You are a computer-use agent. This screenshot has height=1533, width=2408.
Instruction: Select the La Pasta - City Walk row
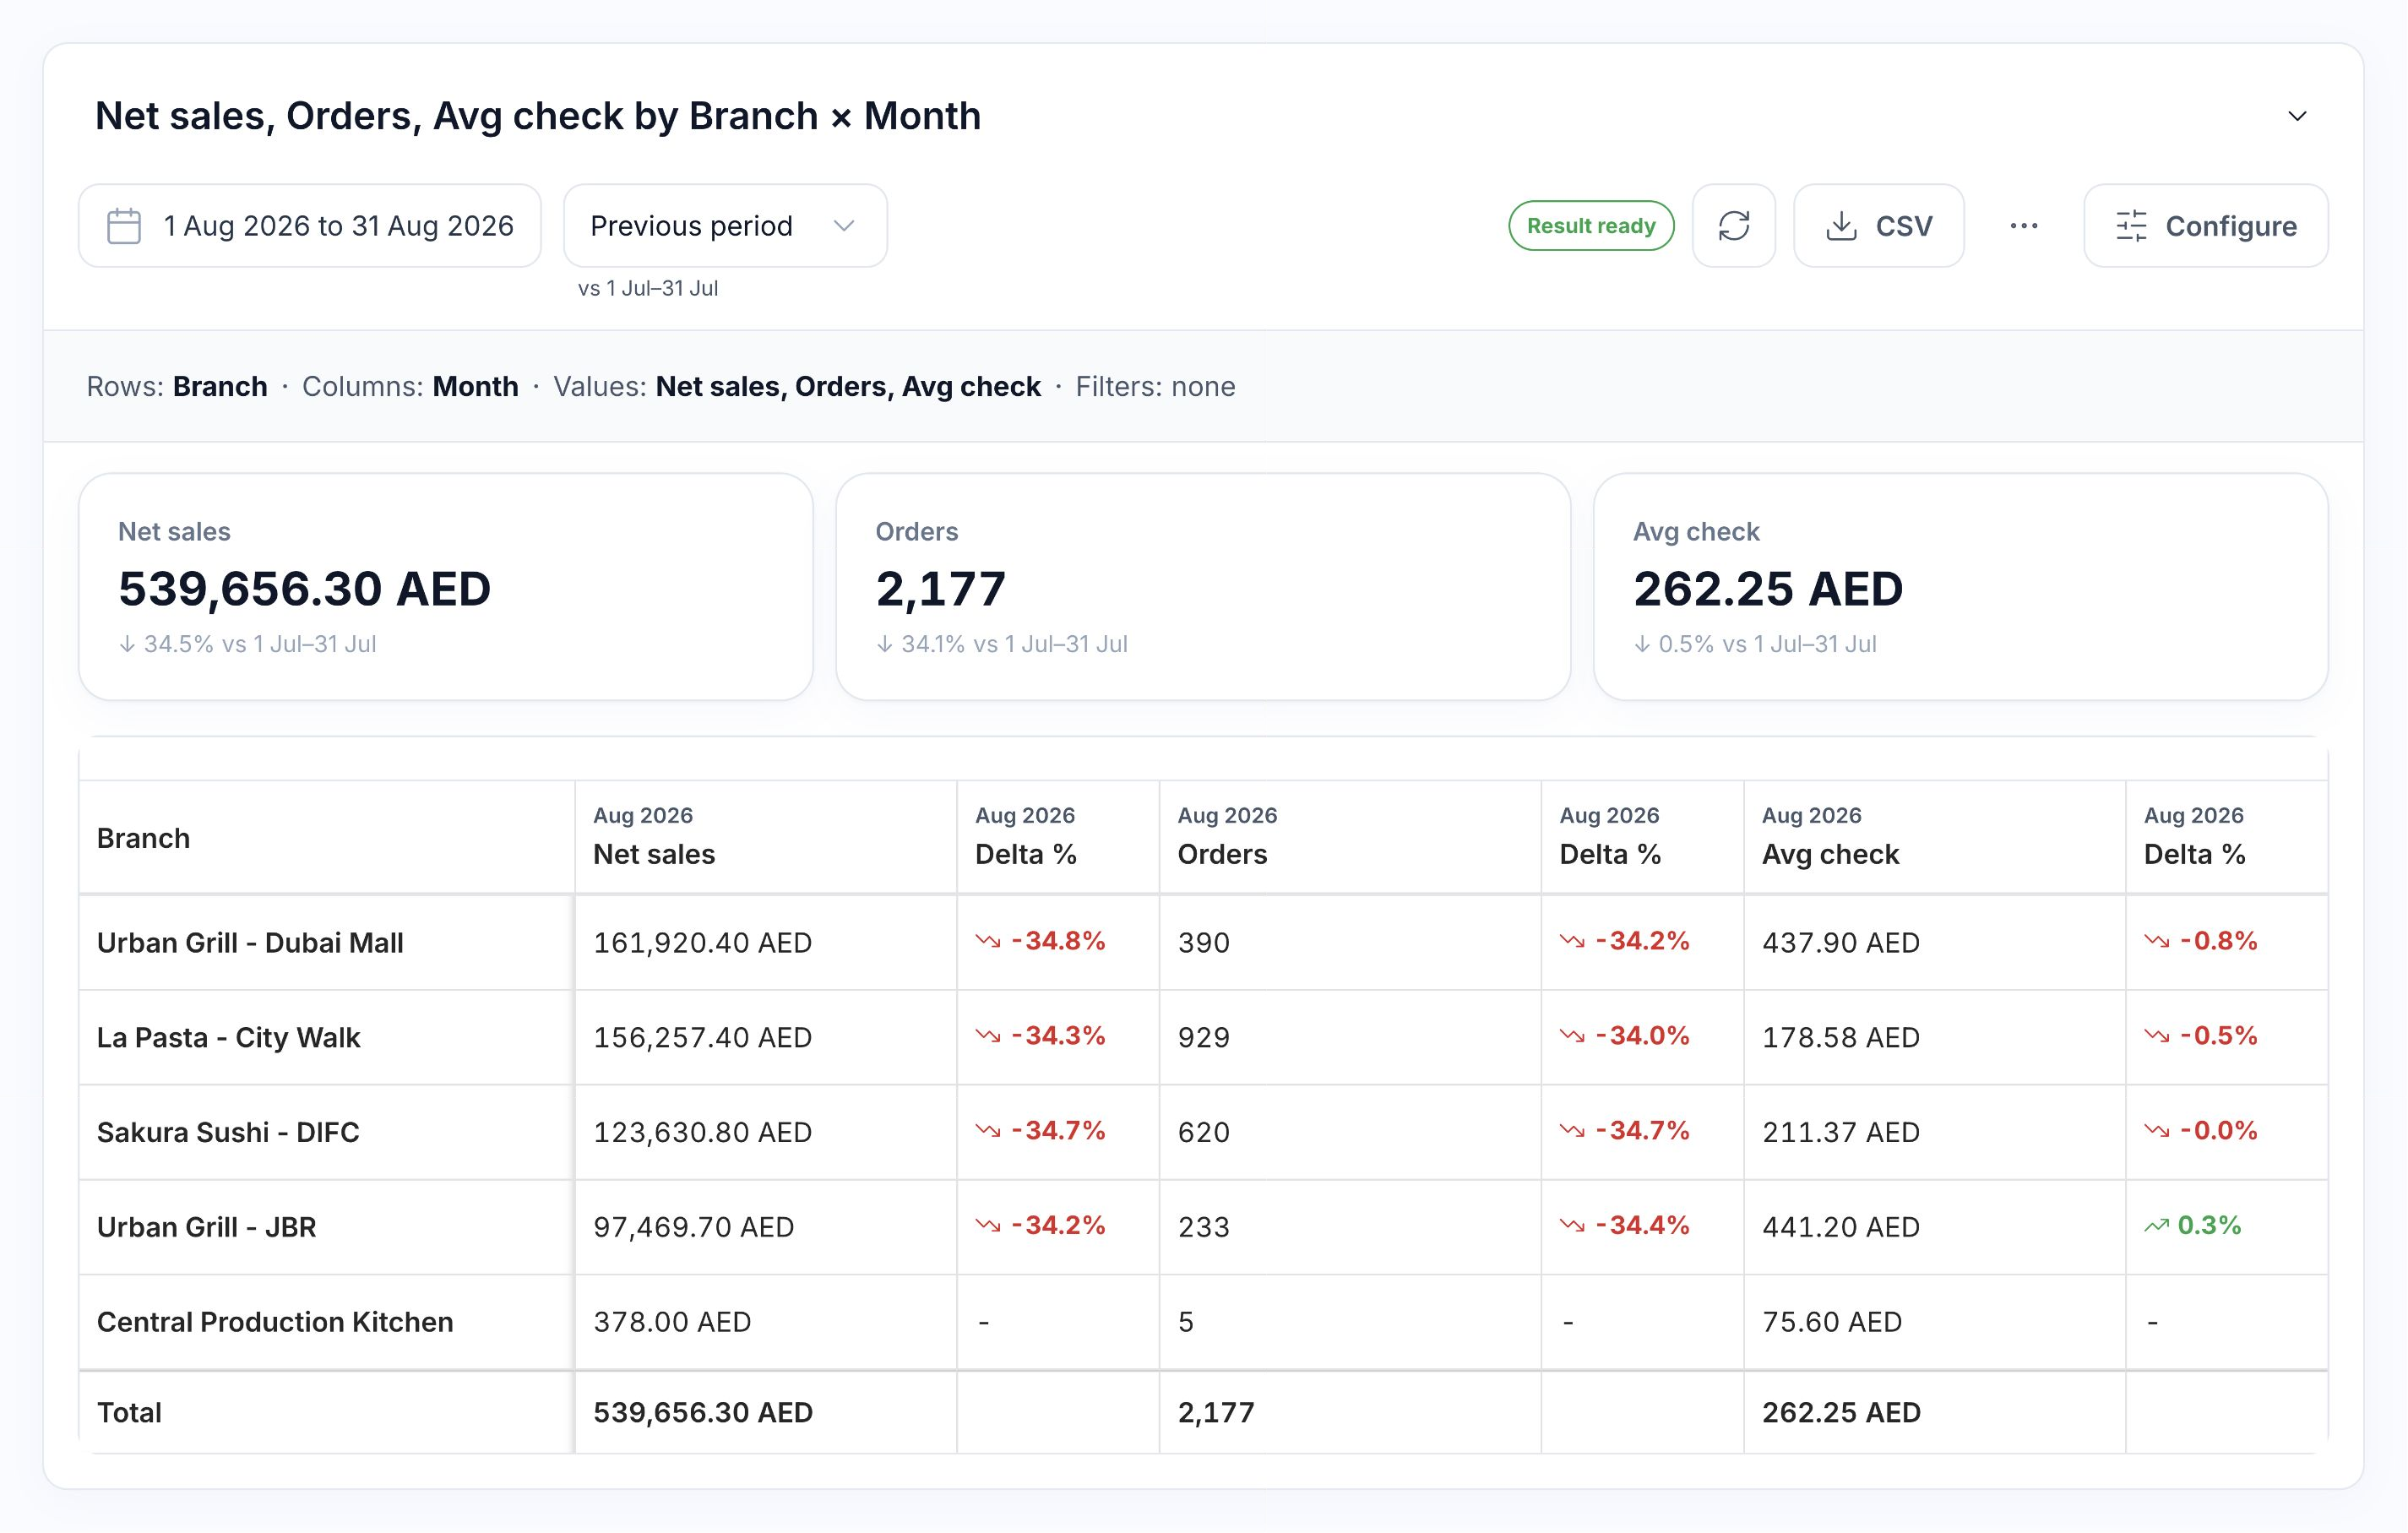[1203, 1038]
